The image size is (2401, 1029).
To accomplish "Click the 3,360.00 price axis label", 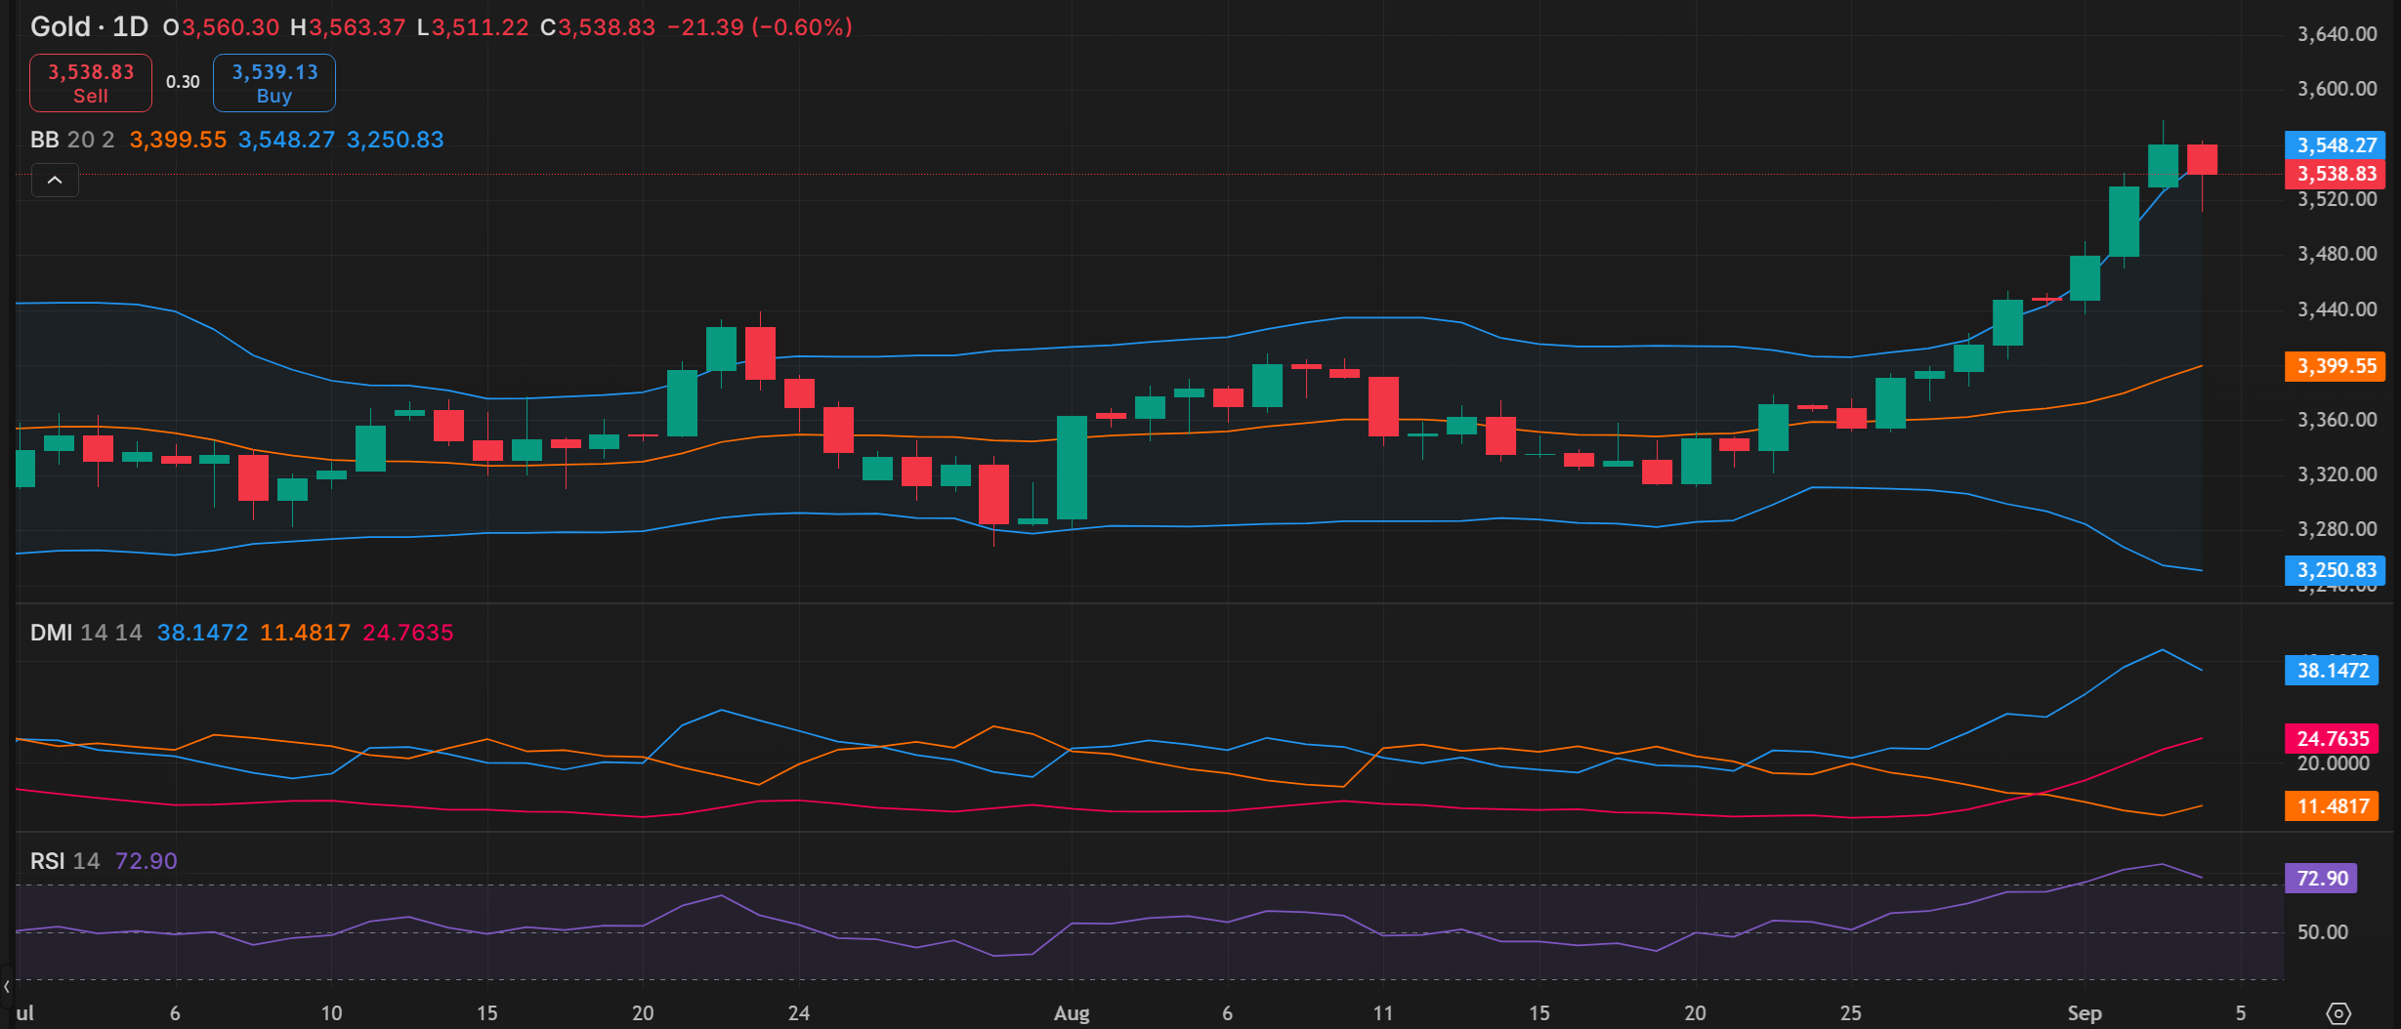I will [2337, 420].
